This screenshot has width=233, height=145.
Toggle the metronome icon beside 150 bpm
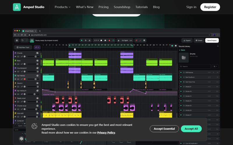tap(119, 40)
